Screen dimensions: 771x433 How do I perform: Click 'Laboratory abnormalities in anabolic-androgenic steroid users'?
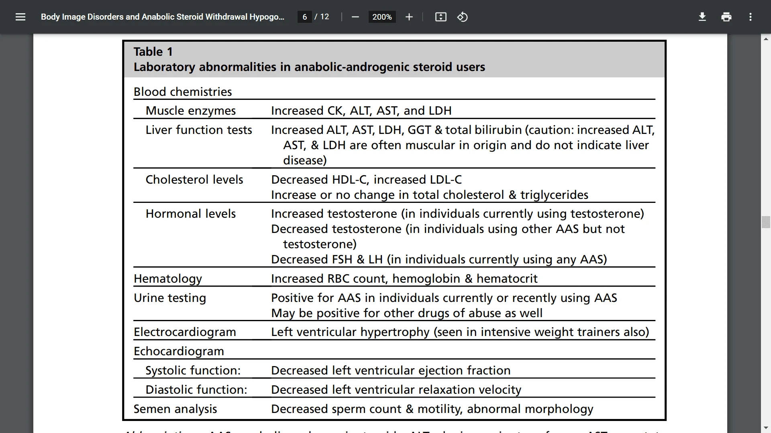point(309,67)
